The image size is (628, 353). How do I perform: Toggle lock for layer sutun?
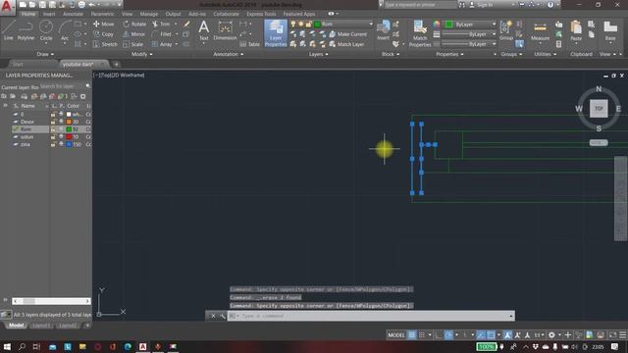(x=53, y=137)
